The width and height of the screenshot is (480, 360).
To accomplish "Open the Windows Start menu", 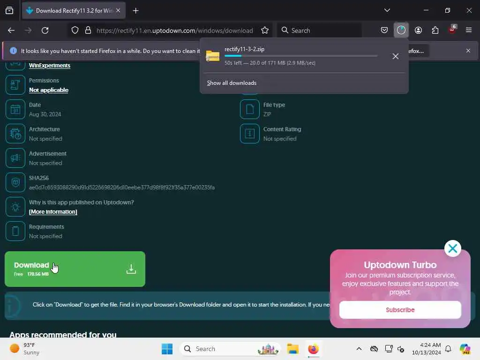I will [167, 349].
